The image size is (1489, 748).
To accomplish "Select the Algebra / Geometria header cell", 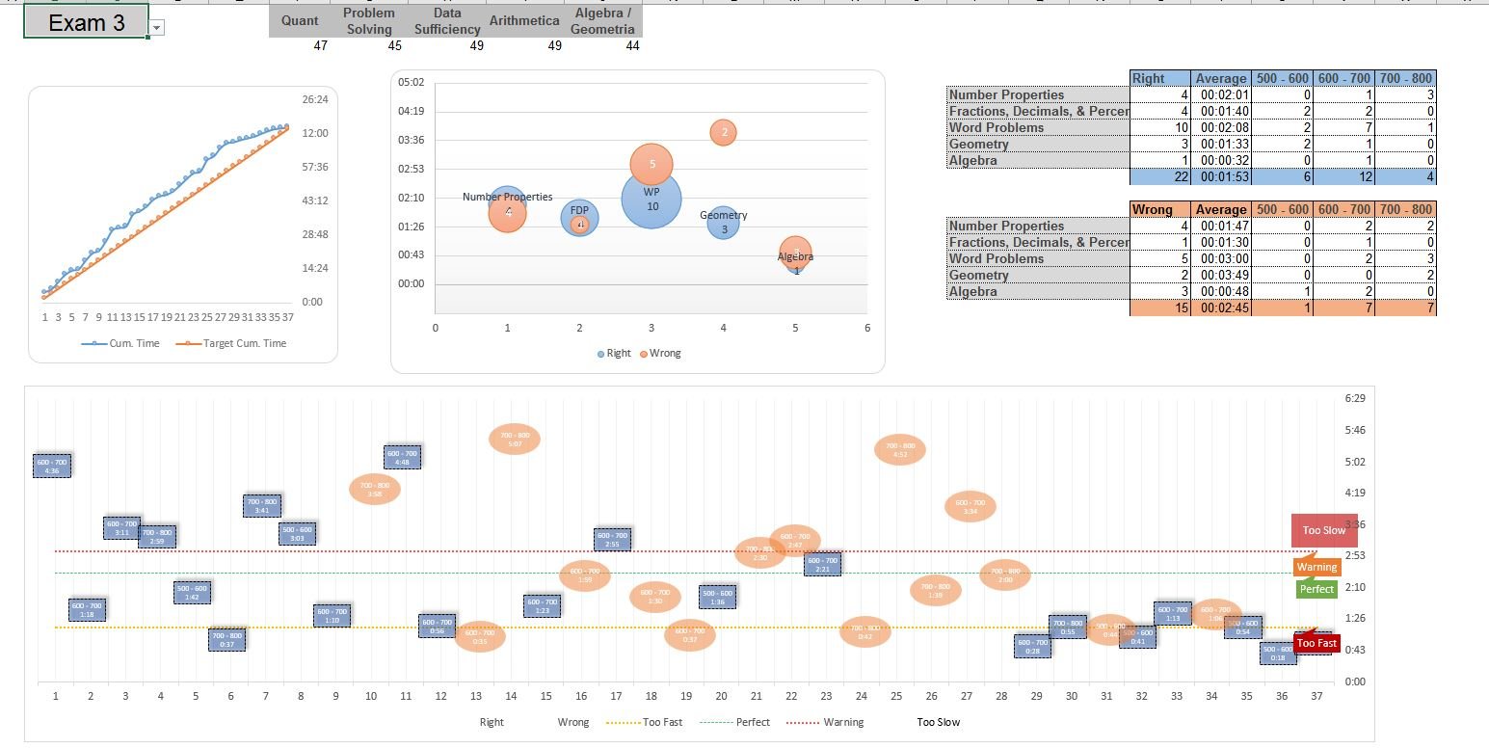I will [x=602, y=21].
